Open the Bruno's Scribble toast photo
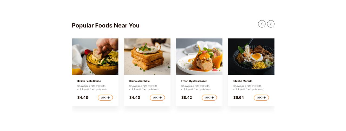The image size is (346, 131). click(147, 57)
